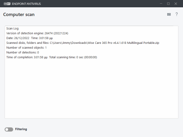The height and width of the screenshot is (137, 183).
Task: Click the ENDPOINT ANTIVIRUS title text
Action: tap(26, 4)
